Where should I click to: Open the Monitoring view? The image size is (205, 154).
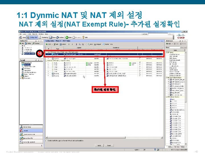pos(44,37)
